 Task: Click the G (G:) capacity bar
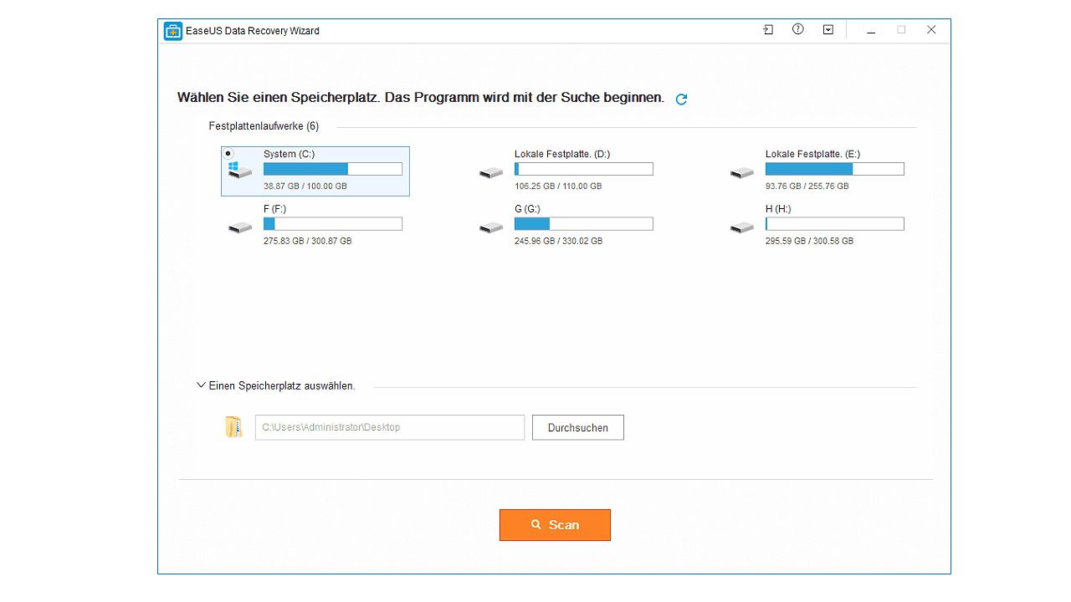(583, 224)
